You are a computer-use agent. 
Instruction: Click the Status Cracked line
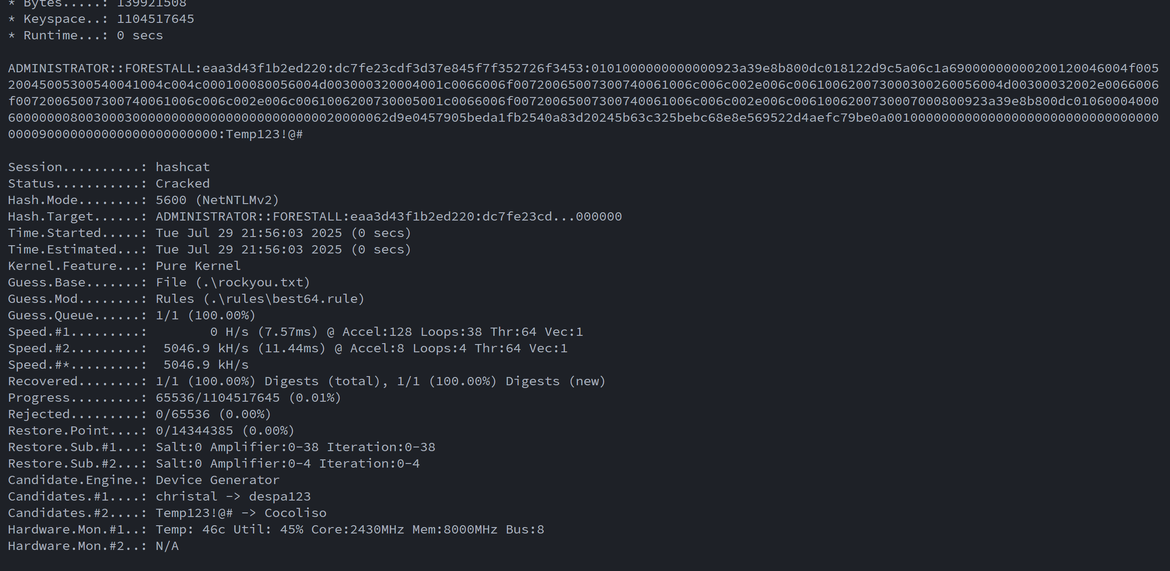click(x=182, y=184)
